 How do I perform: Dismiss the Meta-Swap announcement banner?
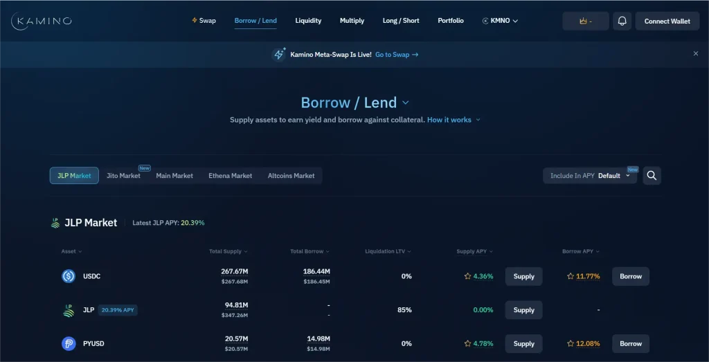696,54
